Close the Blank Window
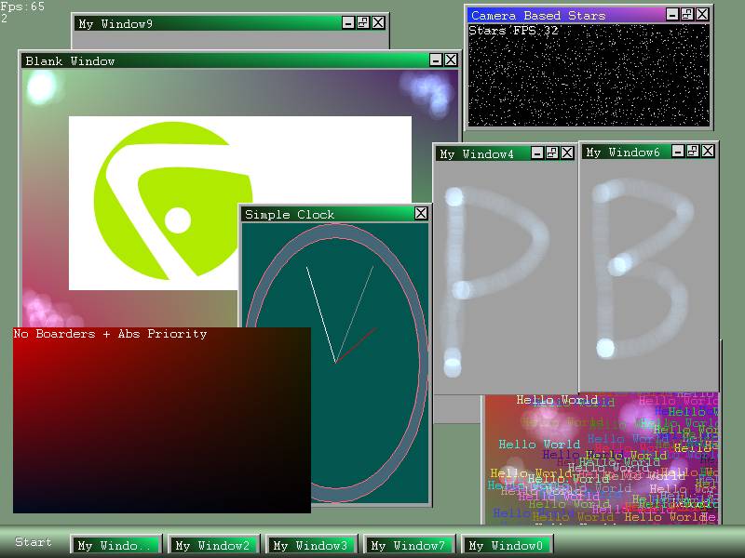The width and height of the screenshot is (745, 558). pyautogui.click(x=451, y=60)
